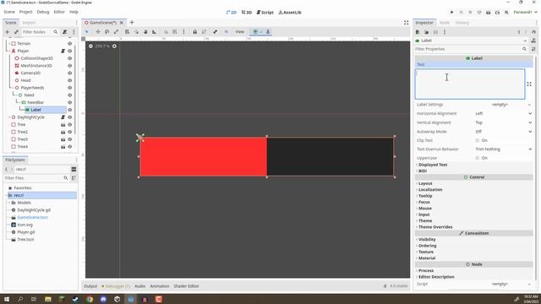The image size is (541, 304).
Task: Save the current resource in Inspector
Action: pos(435,32)
